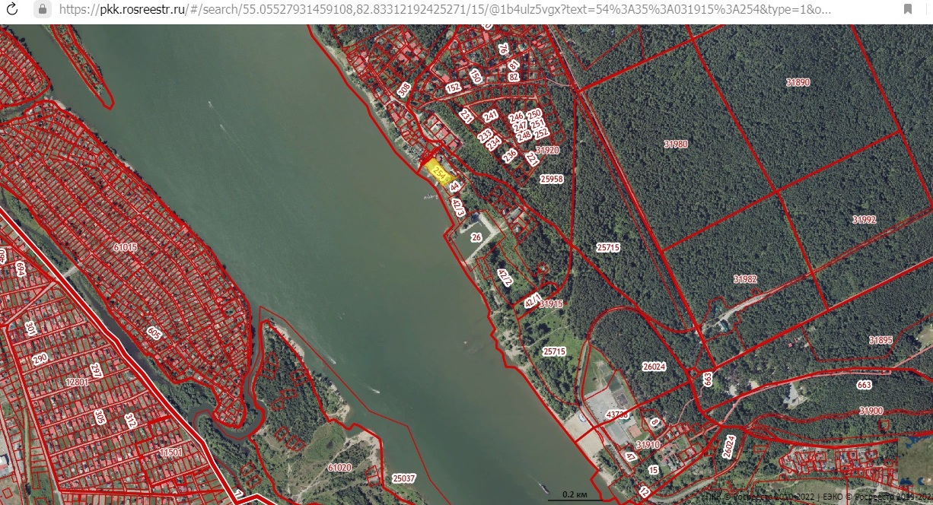Bookmark this page with the bookmark icon
The image size is (933, 505).
[908, 9]
